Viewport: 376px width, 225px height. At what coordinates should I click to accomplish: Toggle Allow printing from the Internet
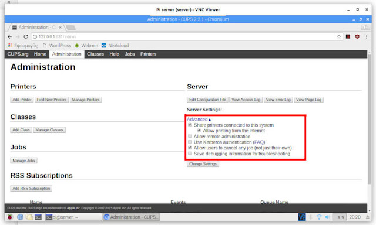pyautogui.click(x=199, y=131)
